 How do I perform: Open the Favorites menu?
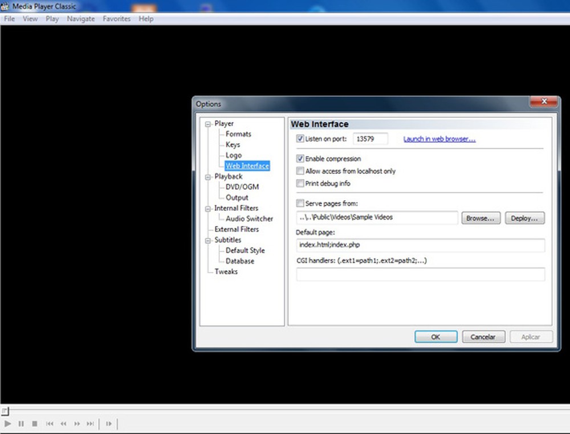click(x=116, y=18)
